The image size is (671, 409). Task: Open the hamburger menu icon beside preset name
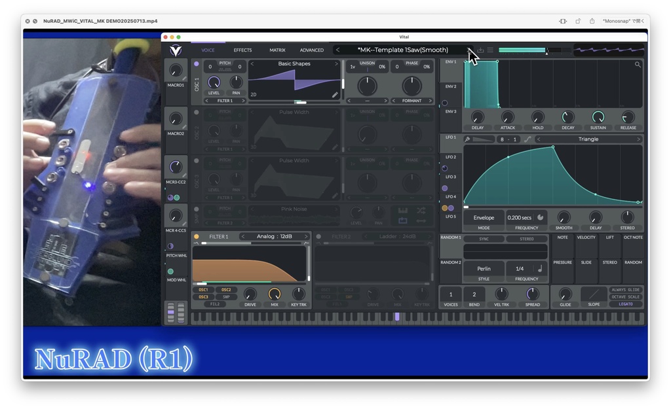tap(490, 50)
